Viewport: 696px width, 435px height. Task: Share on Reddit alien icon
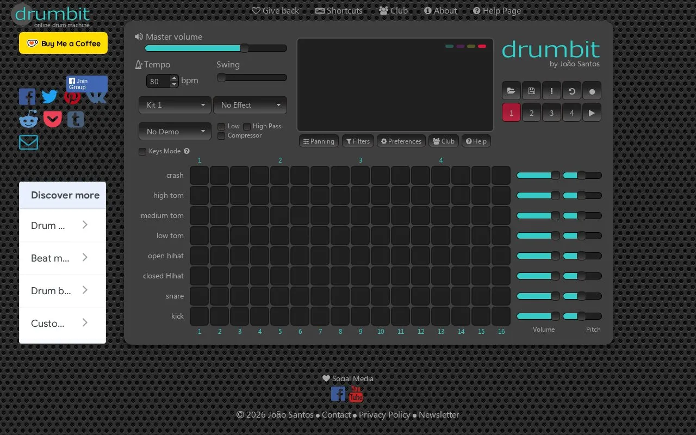point(28,119)
